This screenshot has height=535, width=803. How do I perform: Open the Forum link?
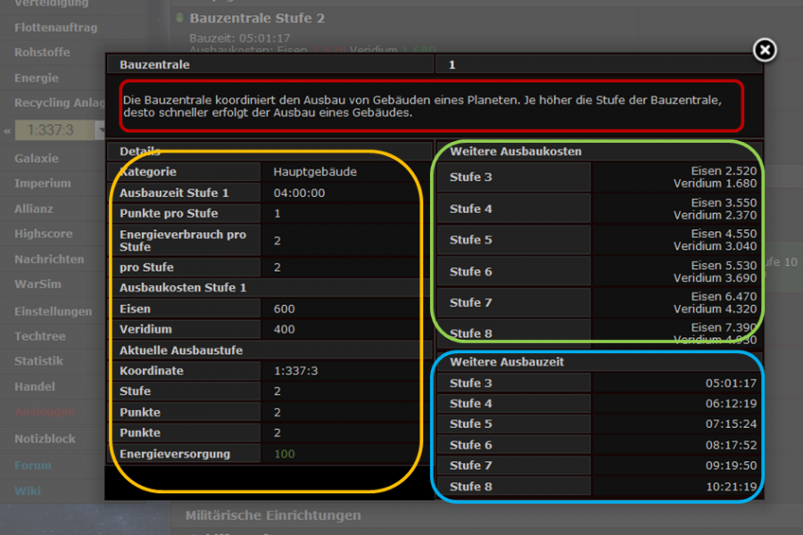(33, 465)
